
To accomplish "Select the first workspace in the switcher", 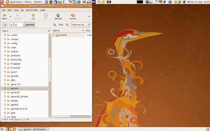I will click(8, 129).
